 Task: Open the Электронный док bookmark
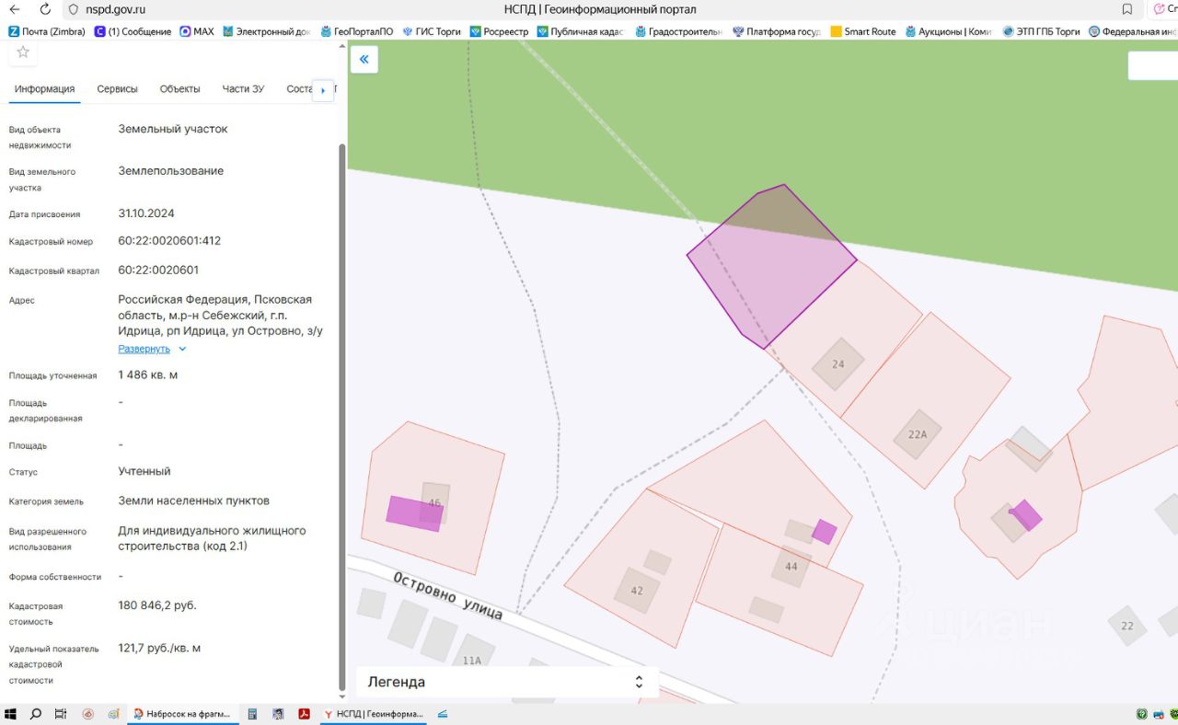(266, 31)
